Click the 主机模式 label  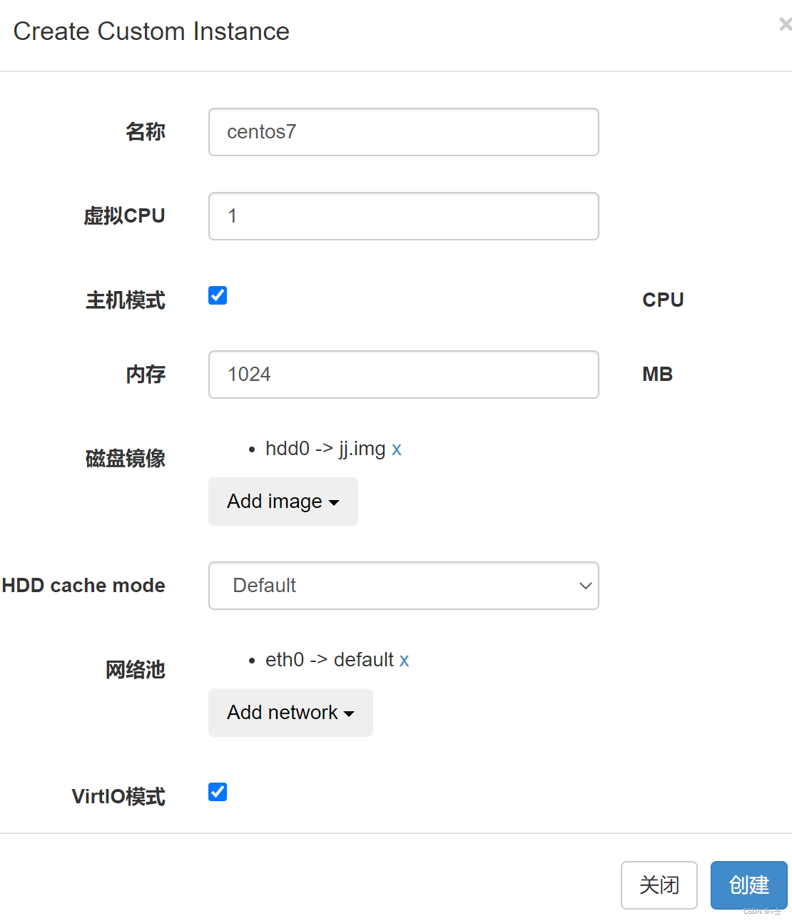[126, 300]
